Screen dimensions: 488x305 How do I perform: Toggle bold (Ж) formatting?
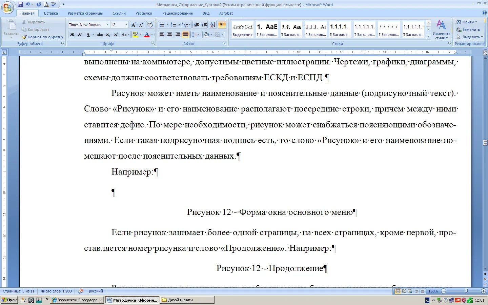click(x=72, y=35)
